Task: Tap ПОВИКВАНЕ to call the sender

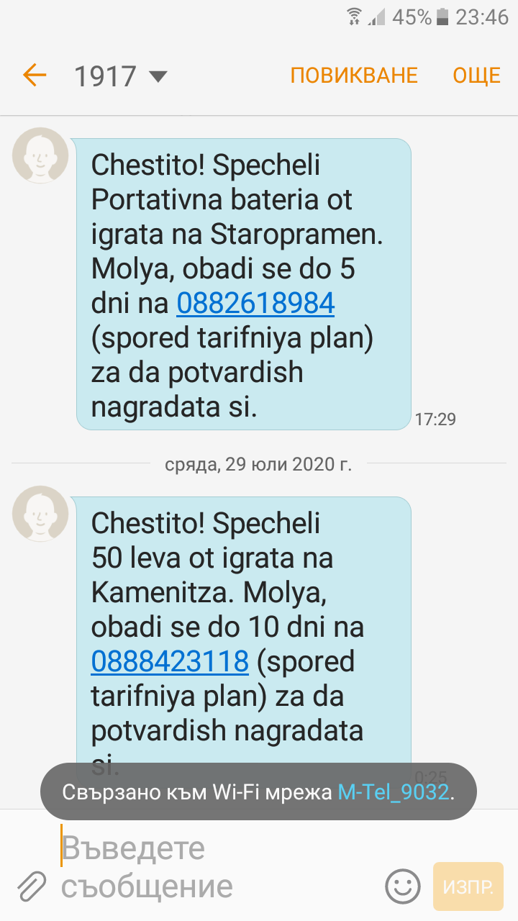Action: click(354, 75)
